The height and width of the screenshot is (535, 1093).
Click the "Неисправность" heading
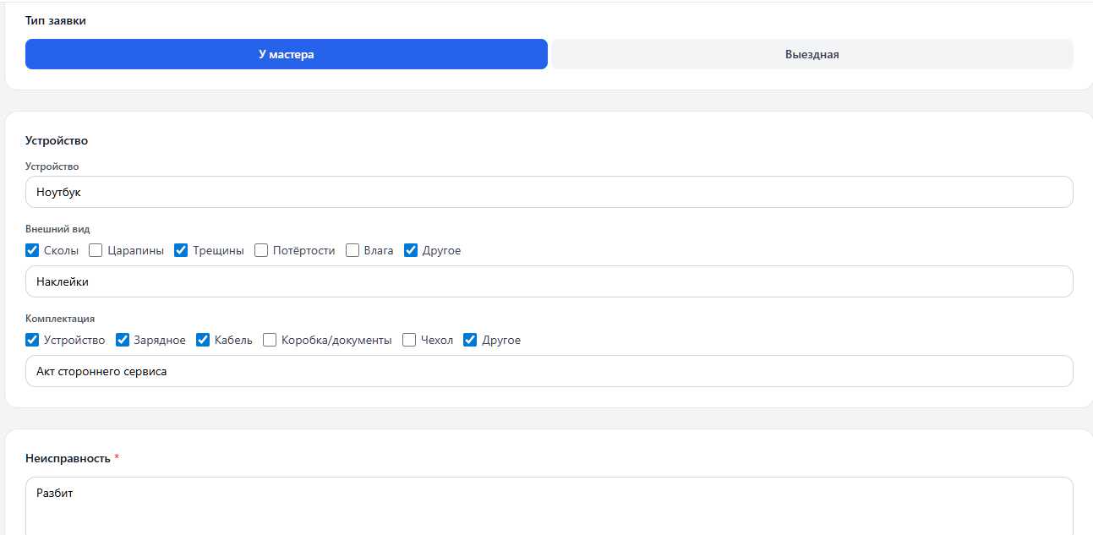click(68, 458)
